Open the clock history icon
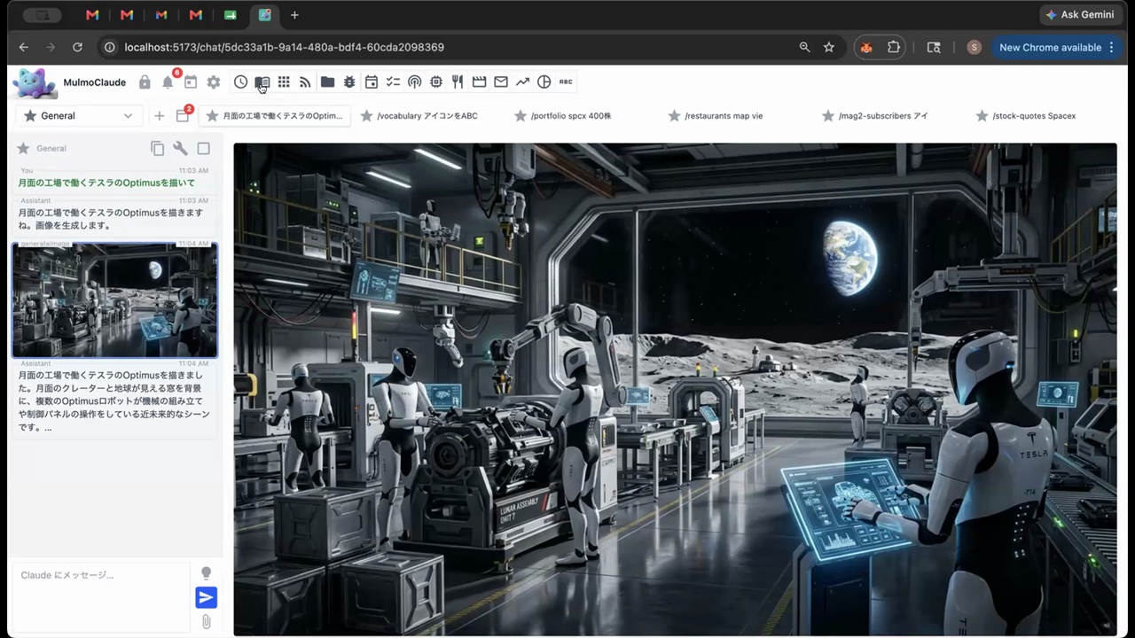This screenshot has height=638, width=1135. (x=240, y=82)
